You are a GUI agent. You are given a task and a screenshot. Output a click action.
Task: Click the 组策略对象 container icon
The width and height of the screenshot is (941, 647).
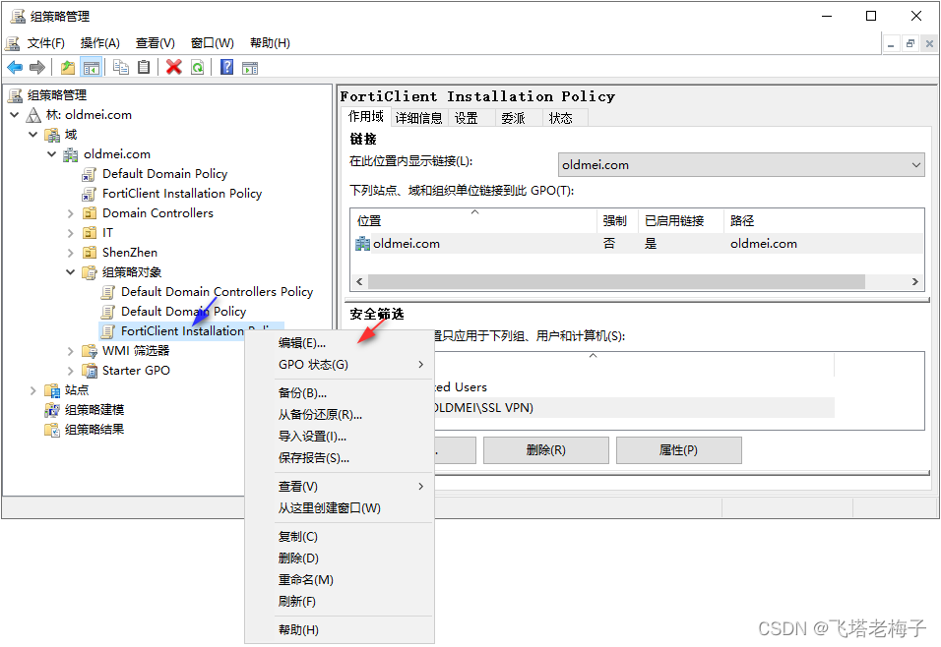[89, 272]
